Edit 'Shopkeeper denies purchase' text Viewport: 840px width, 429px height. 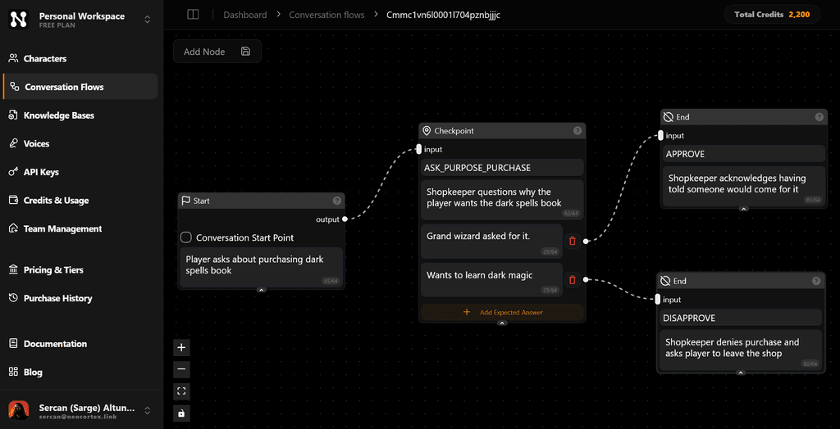click(741, 350)
